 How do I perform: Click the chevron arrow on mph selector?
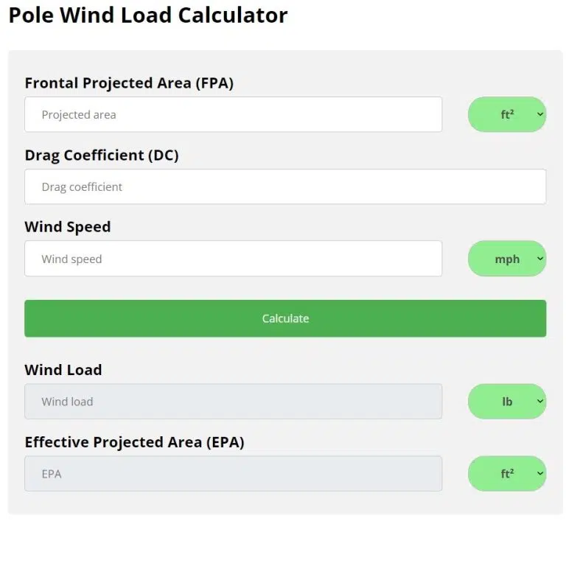pyautogui.click(x=540, y=259)
